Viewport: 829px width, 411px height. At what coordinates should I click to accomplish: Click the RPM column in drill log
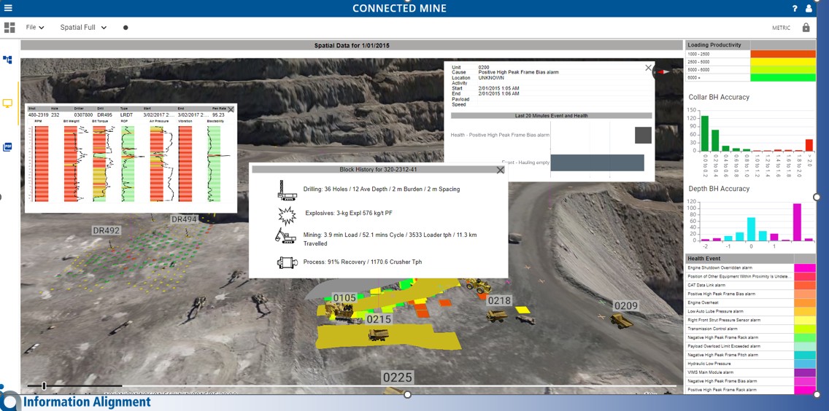point(42,164)
